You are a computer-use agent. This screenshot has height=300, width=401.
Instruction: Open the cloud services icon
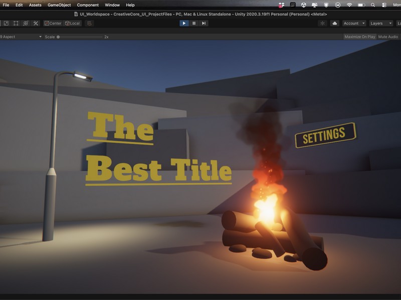coord(334,23)
